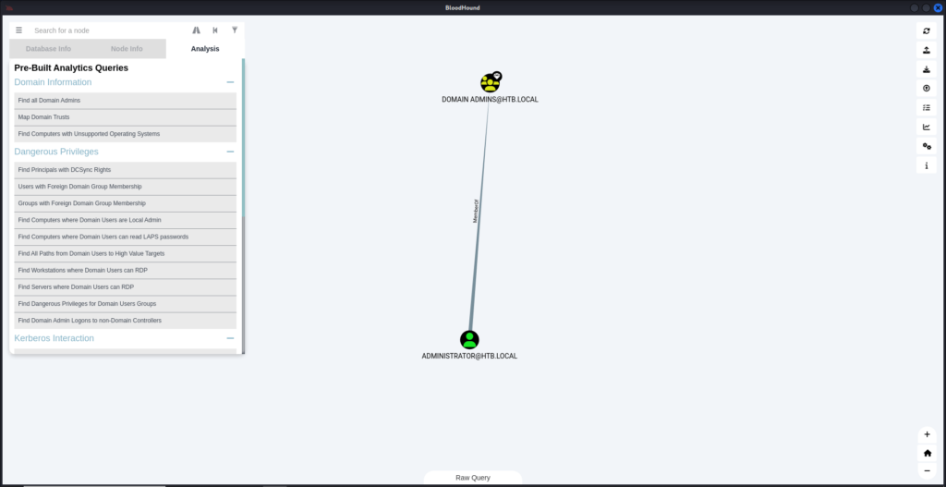Click the export graph icon
946x487 pixels.
927,50
